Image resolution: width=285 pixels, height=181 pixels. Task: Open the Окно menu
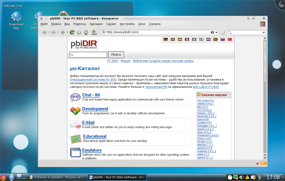tap(142, 24)
